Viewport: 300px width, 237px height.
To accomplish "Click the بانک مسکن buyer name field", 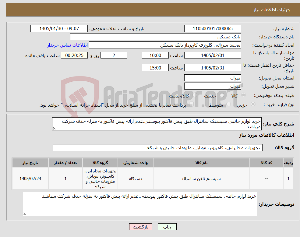I will point(155,37).
